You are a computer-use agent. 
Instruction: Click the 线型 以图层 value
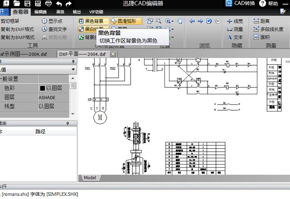point(46,107)
